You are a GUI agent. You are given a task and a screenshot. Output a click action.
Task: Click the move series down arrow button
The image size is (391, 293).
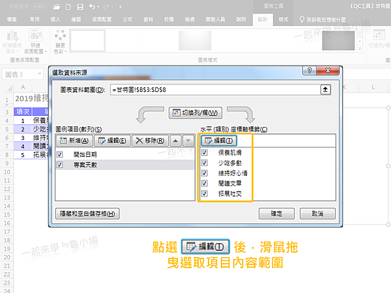point(188,141)
